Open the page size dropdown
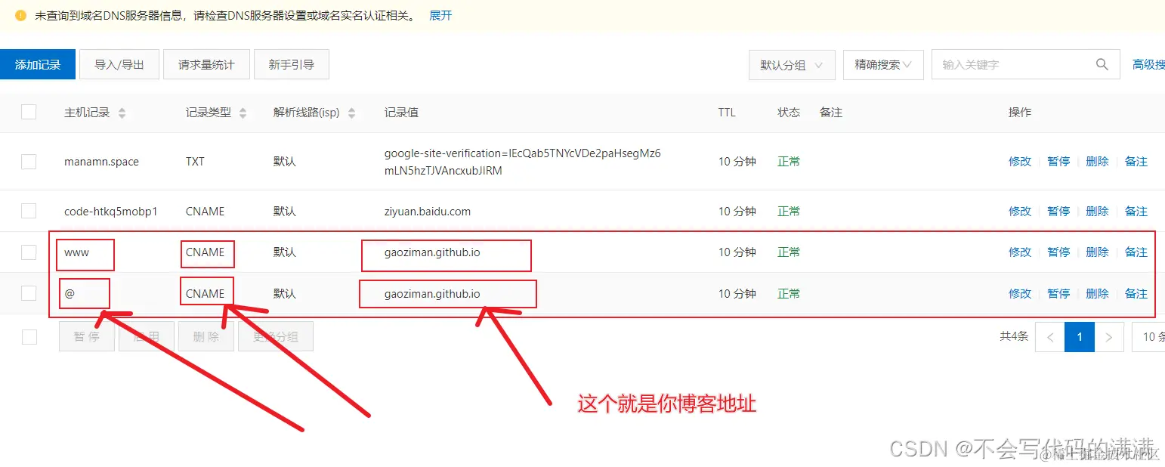 [x=1148, y=337]
